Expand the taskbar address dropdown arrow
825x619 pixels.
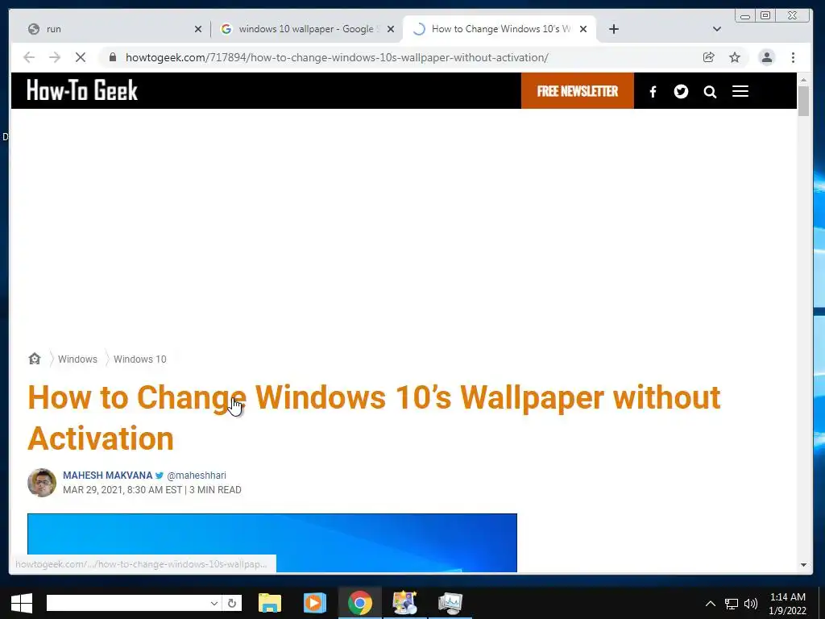[x=214, y=603]
